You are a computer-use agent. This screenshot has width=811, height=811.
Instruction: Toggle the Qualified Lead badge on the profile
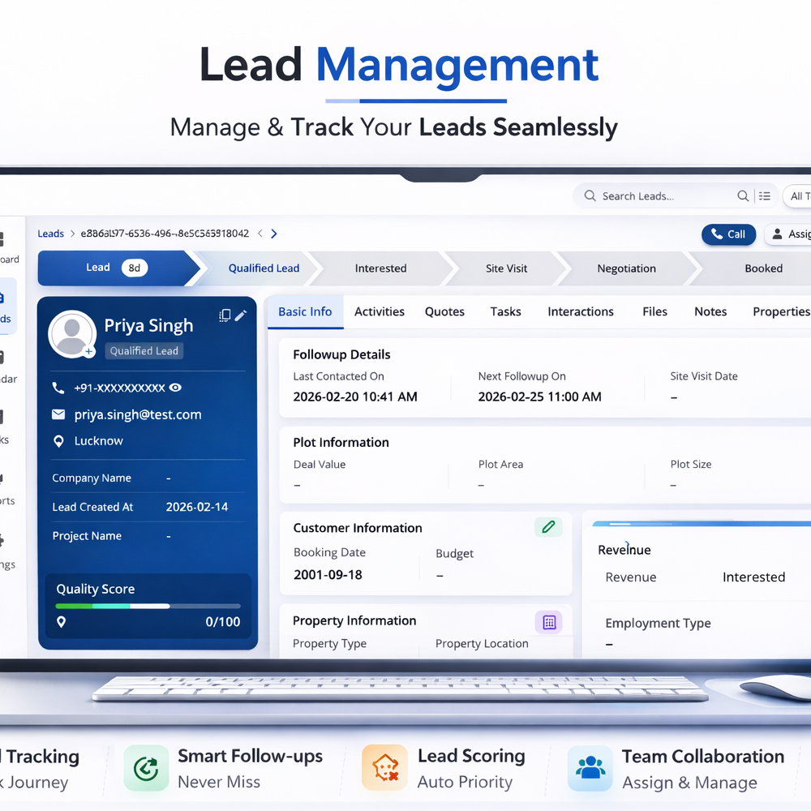coord(144,351)
